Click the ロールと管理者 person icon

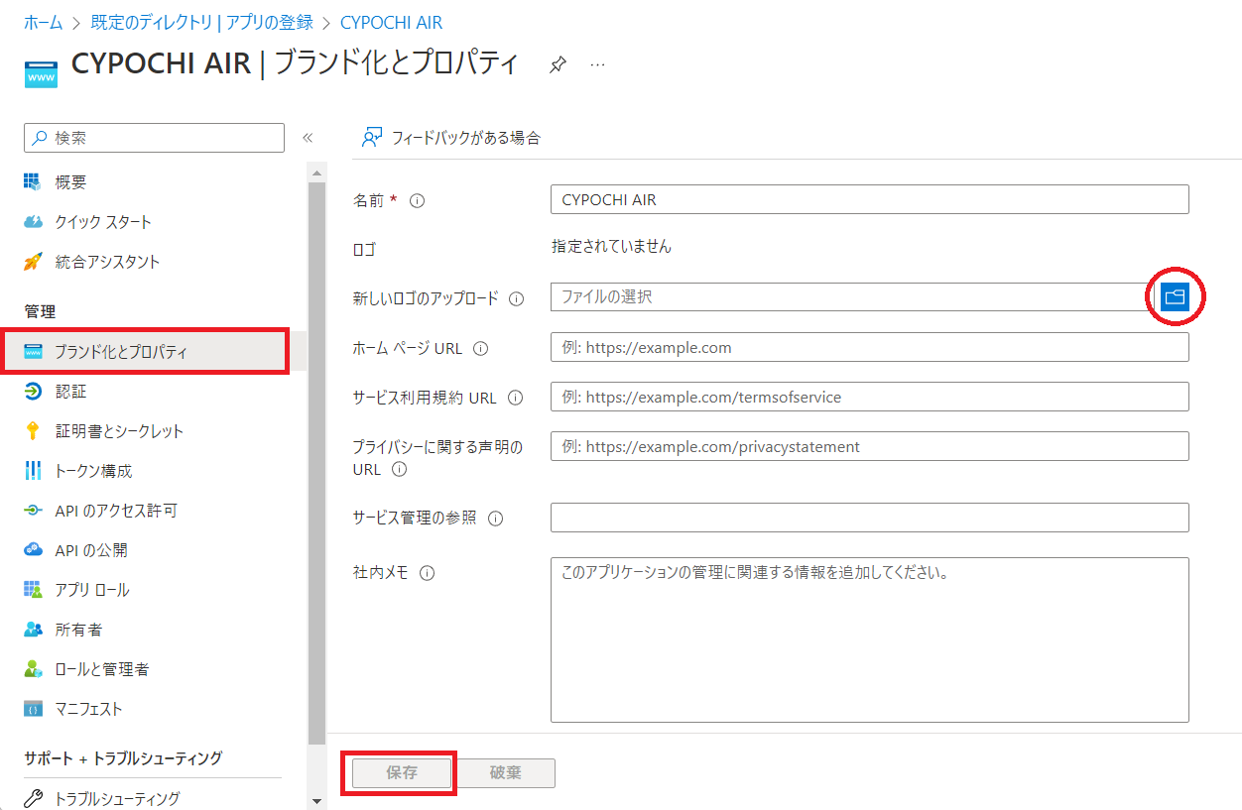point(34,669)
